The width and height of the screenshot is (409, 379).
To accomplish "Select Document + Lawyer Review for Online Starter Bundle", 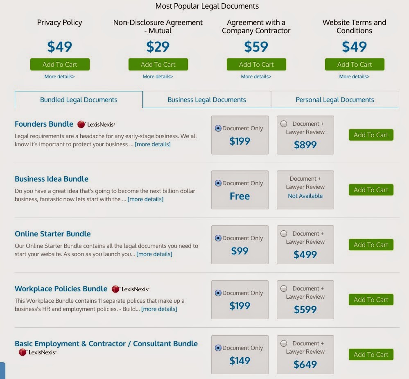I will coord(284,234).
